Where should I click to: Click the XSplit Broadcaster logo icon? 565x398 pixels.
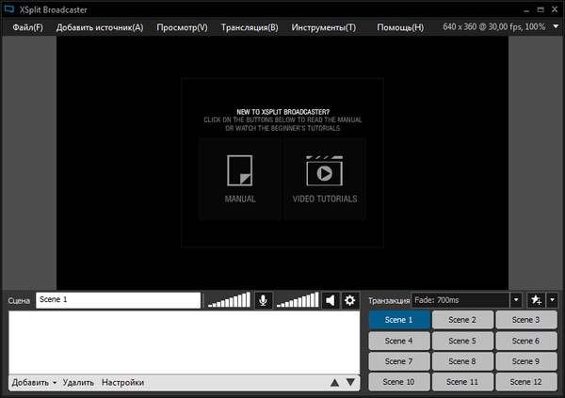pyautogui.click(x=9, y=9)
